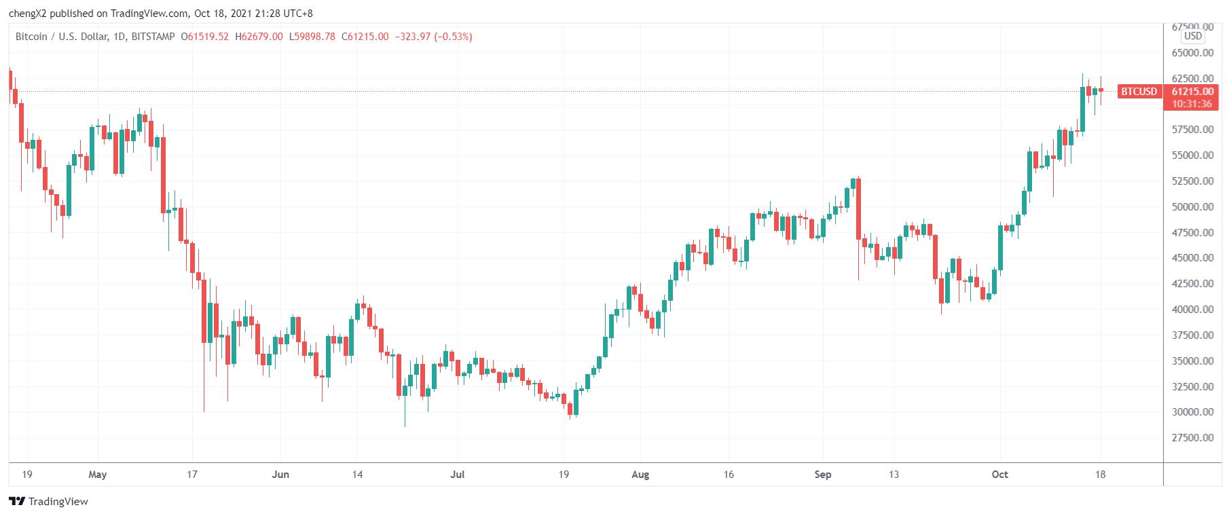
Task: Click the latest candlestick near Oct 18
Action: point(1101,90)
